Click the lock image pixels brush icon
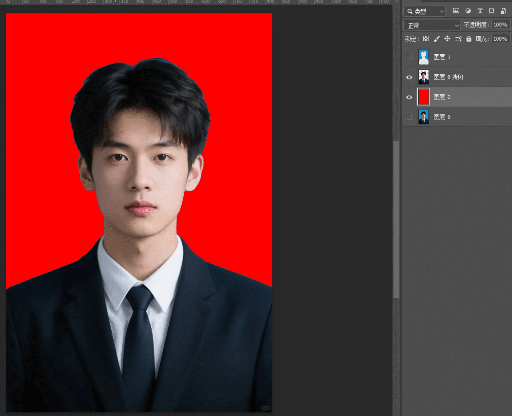The width and height of the screenshot is (512, 416). point(436,39)
